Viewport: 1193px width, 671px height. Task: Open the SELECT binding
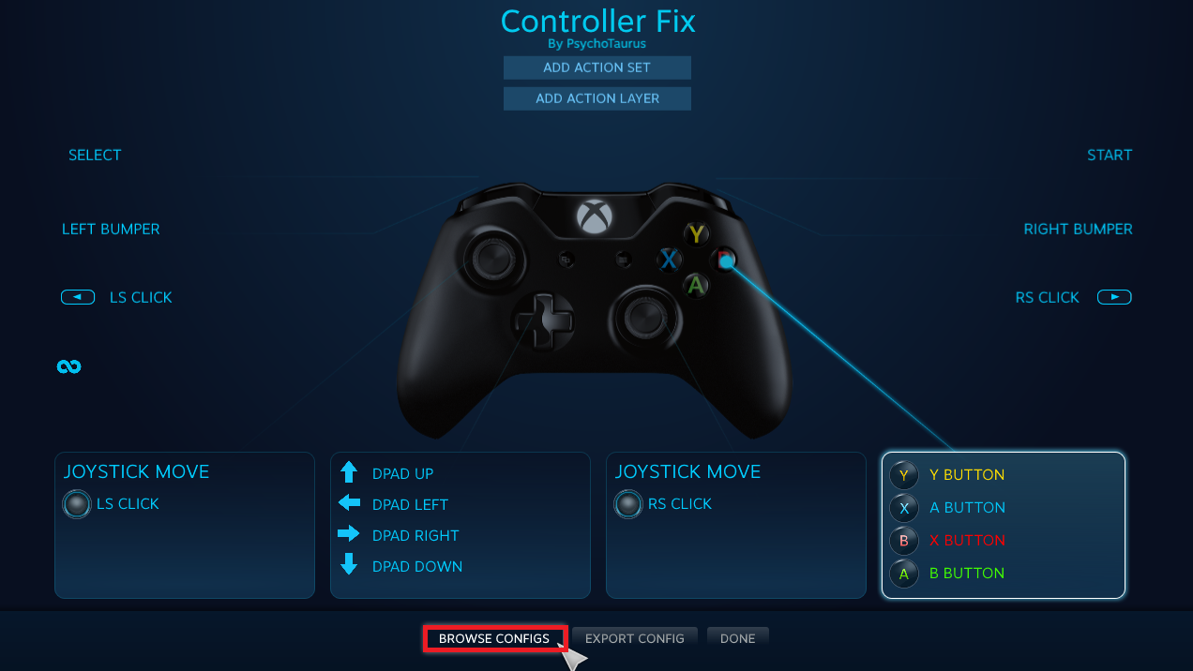95,155
